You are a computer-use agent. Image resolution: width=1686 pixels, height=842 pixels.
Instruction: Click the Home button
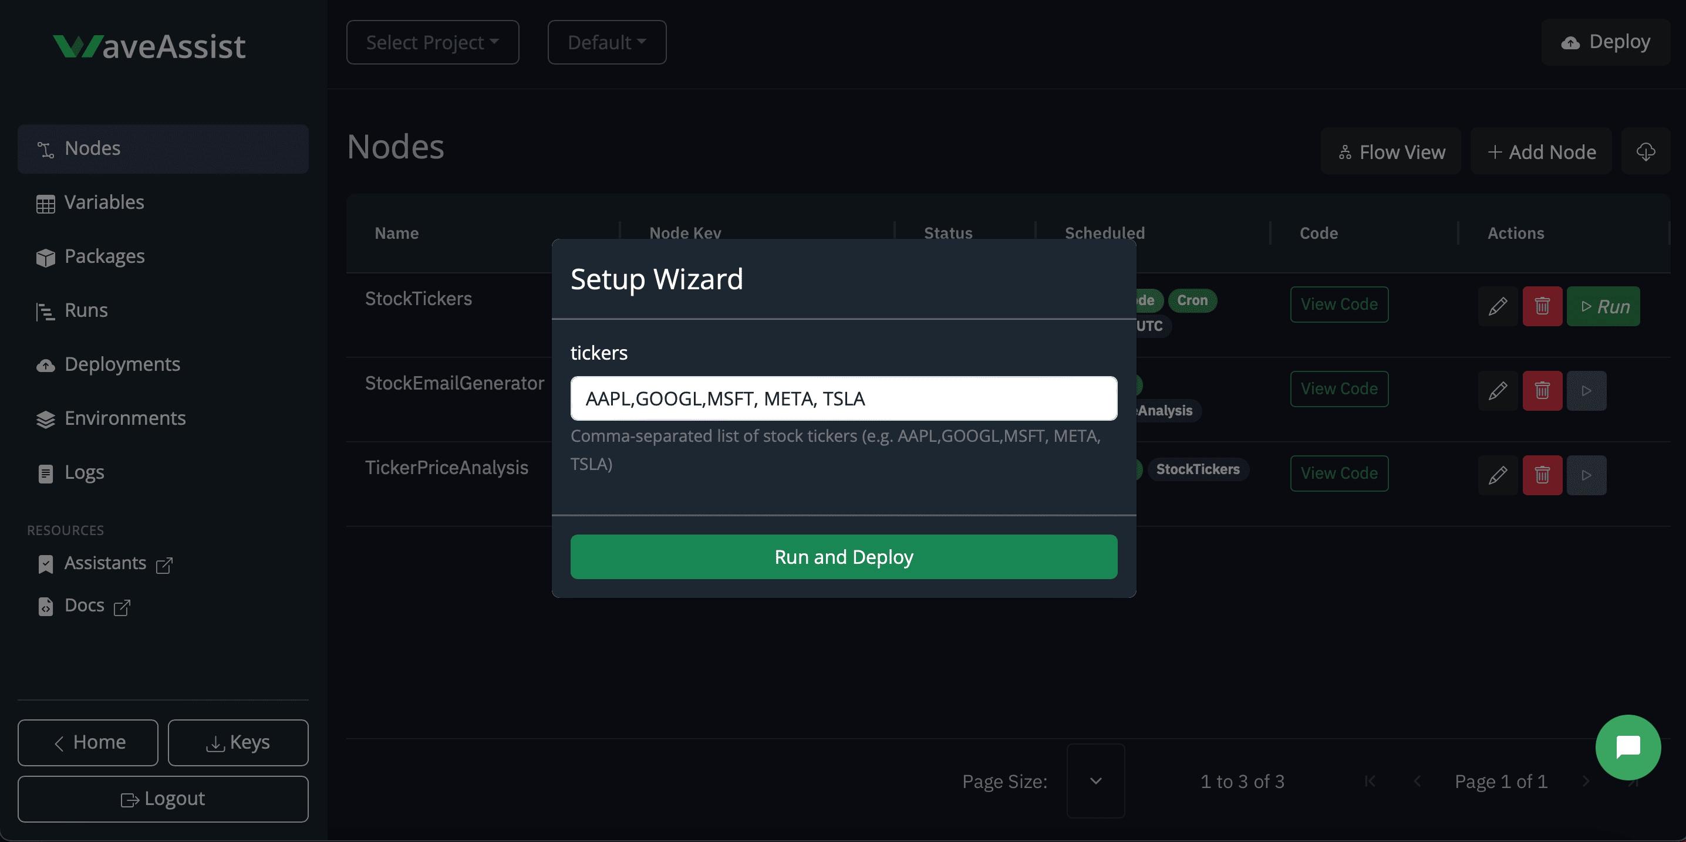click(87, 743)
